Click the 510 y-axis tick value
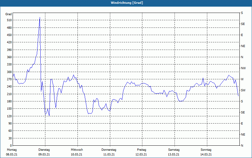 point(9,20)
